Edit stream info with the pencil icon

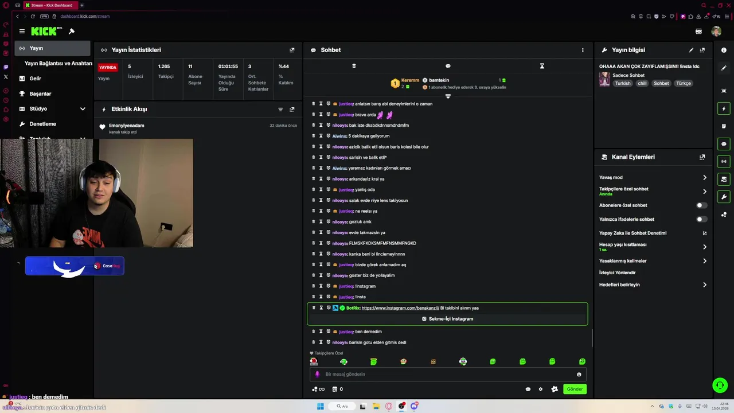pyautogui.click(x=691, y=50)
